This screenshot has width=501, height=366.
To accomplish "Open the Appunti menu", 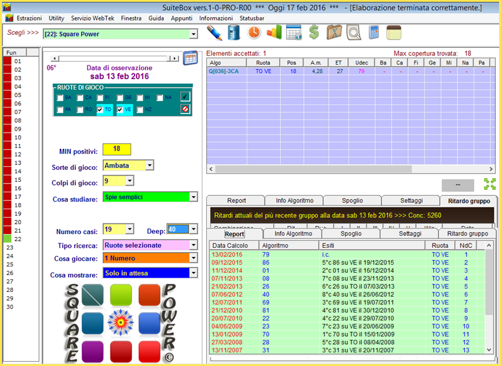I will click(x=181, y=18).
